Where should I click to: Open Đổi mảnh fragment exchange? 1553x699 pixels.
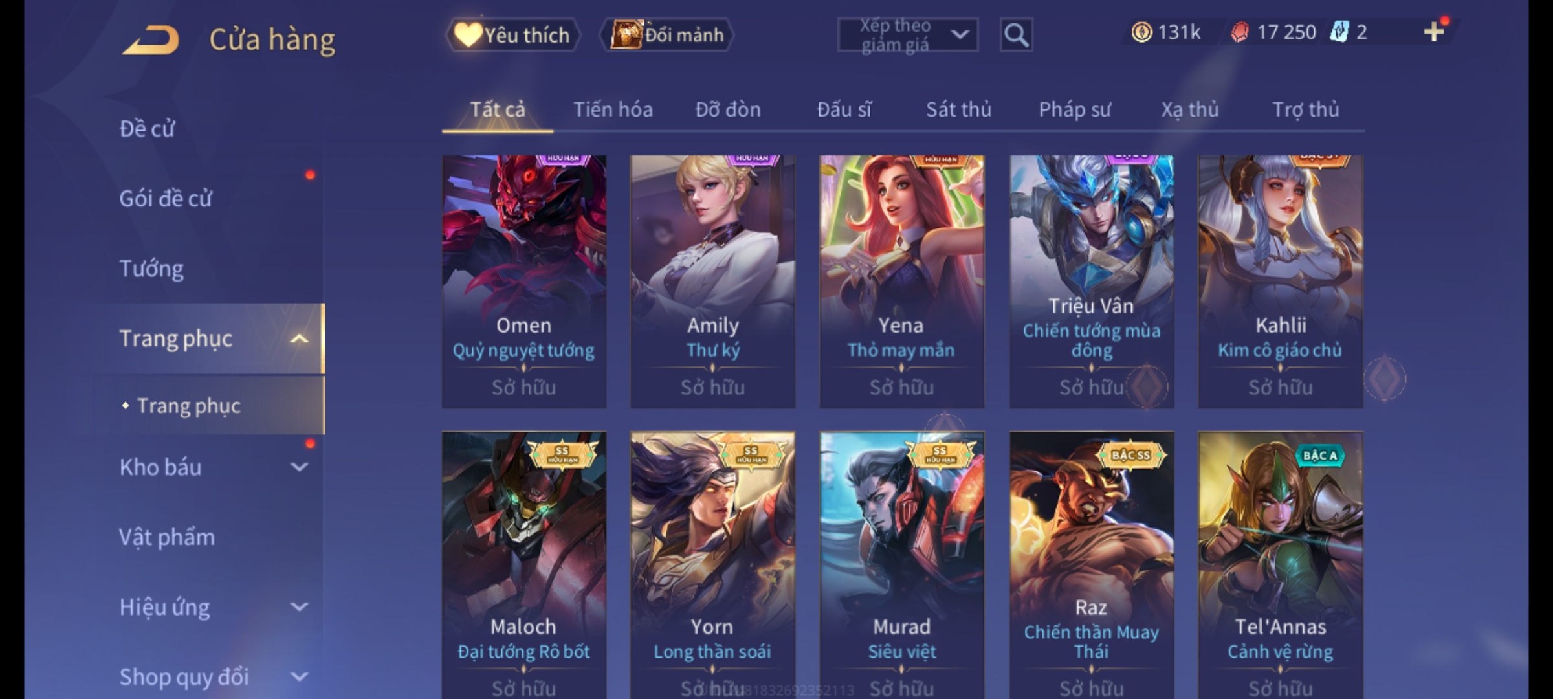(668, 35)
